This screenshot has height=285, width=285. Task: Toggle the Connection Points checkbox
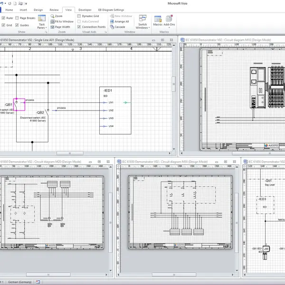[79, 27]
